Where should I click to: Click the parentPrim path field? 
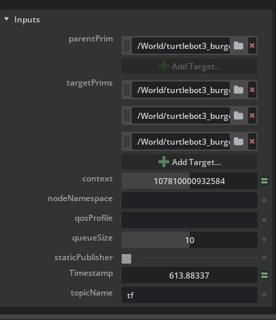[x=181, y=46]
